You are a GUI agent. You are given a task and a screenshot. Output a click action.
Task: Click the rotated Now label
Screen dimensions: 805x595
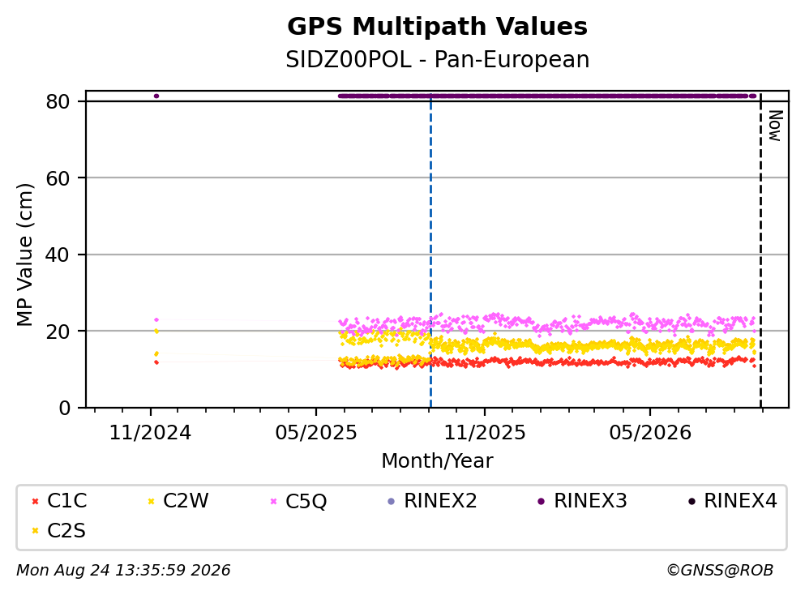(x=775, y=126)
